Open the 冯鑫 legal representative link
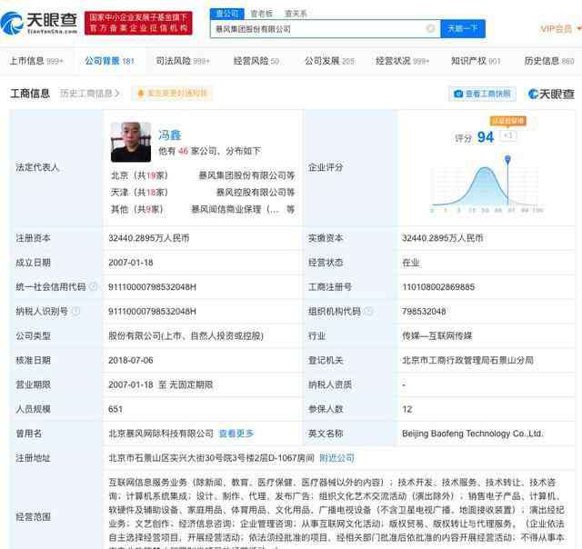This screenshot has width=582, height=549. point(170,135)
